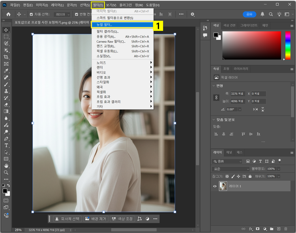Expand the 불투명도 opacity dropdown arrow
This screenshot has width=296, height=233.
click(x=279, y=169)
